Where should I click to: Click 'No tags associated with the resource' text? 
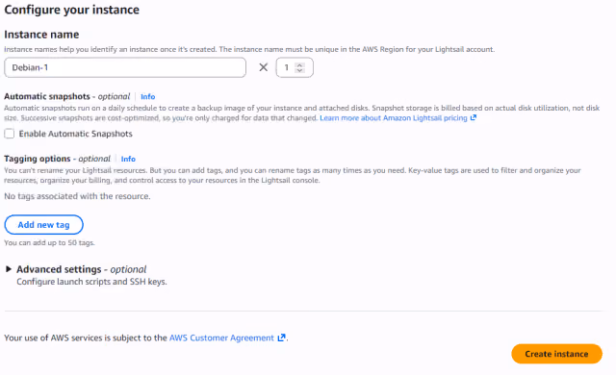(77, 196)
